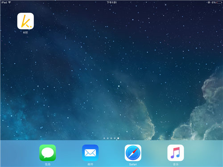Jump to the third page indicator dot
Image resolution: width=223 pixels, height=167 pixels.
coord(111,138)
